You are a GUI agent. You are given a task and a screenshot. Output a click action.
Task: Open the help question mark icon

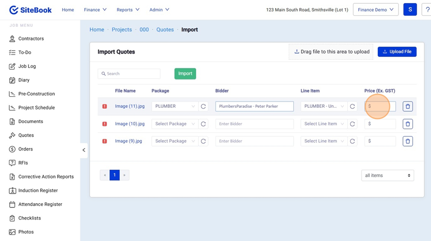click(427, 10)
